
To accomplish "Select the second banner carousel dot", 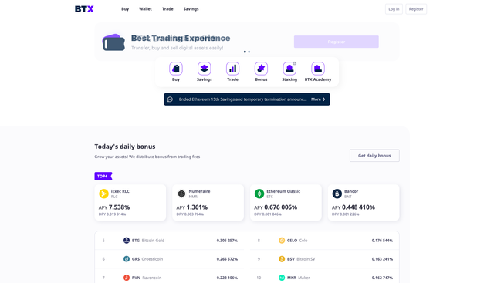I will [249, 52].
